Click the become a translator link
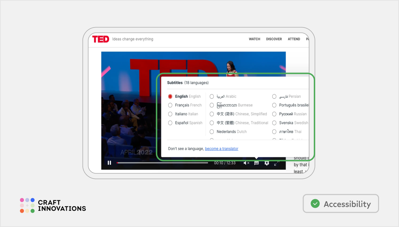The image size is (399, 227). pyautogui.click(x=221, y=149)
